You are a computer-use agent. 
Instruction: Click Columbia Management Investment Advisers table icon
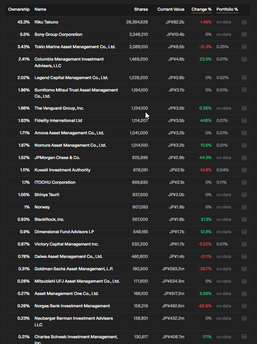click(244, 59)
